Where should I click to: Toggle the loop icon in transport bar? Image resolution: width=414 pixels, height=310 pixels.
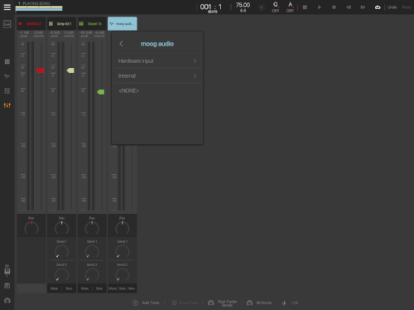(x=378, y=7)
